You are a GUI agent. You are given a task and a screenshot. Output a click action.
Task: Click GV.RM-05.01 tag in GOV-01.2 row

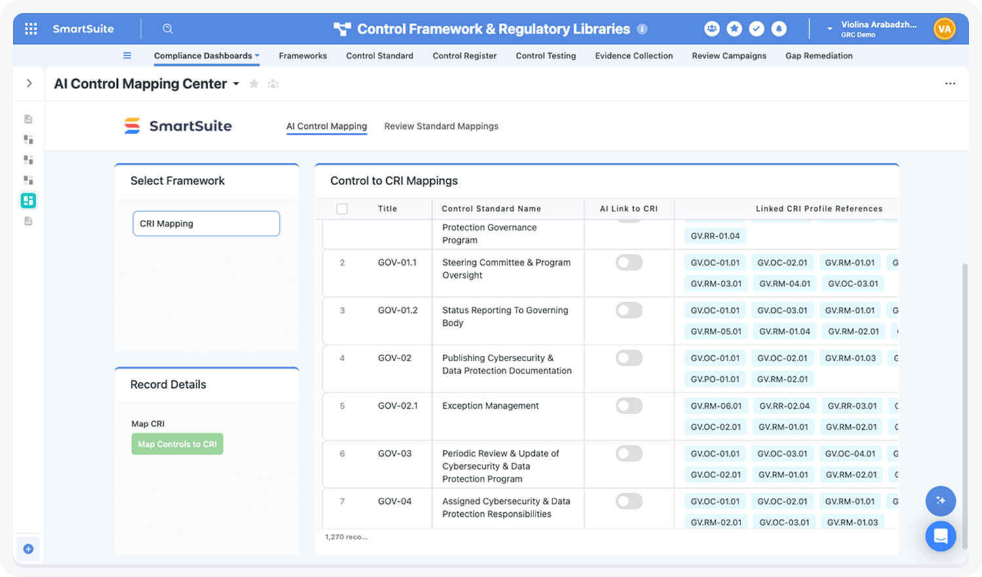click(716, 331)
